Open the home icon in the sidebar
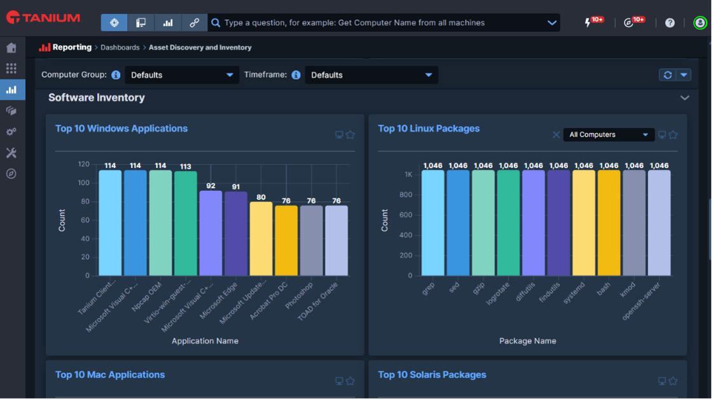The image size is (713, 400). tap(11, 48)
